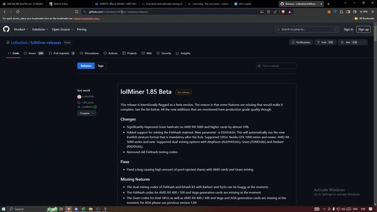
Task: Switch to the Get a wallet browser tab
Action: point(255,4)
